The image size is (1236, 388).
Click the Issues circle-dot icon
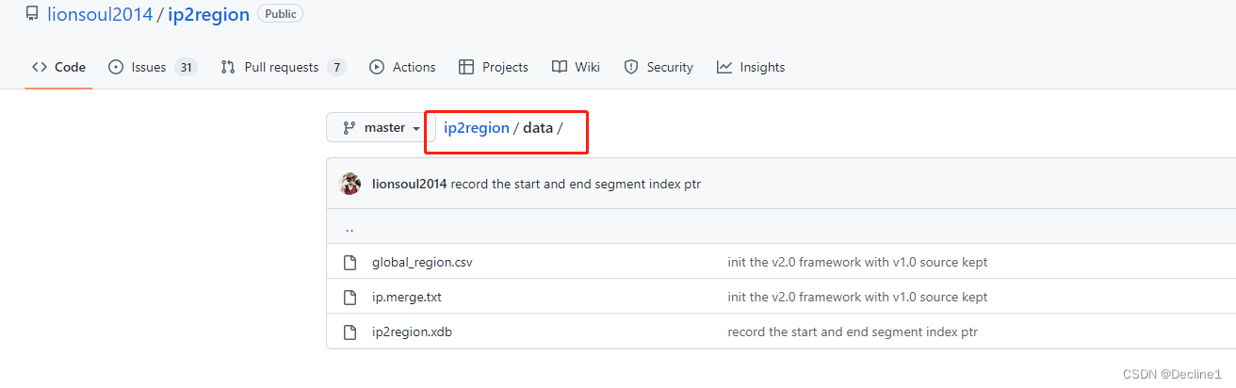tap(116, 67)
